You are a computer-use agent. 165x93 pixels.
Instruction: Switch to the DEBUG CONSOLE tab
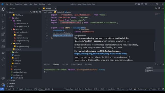76,64
